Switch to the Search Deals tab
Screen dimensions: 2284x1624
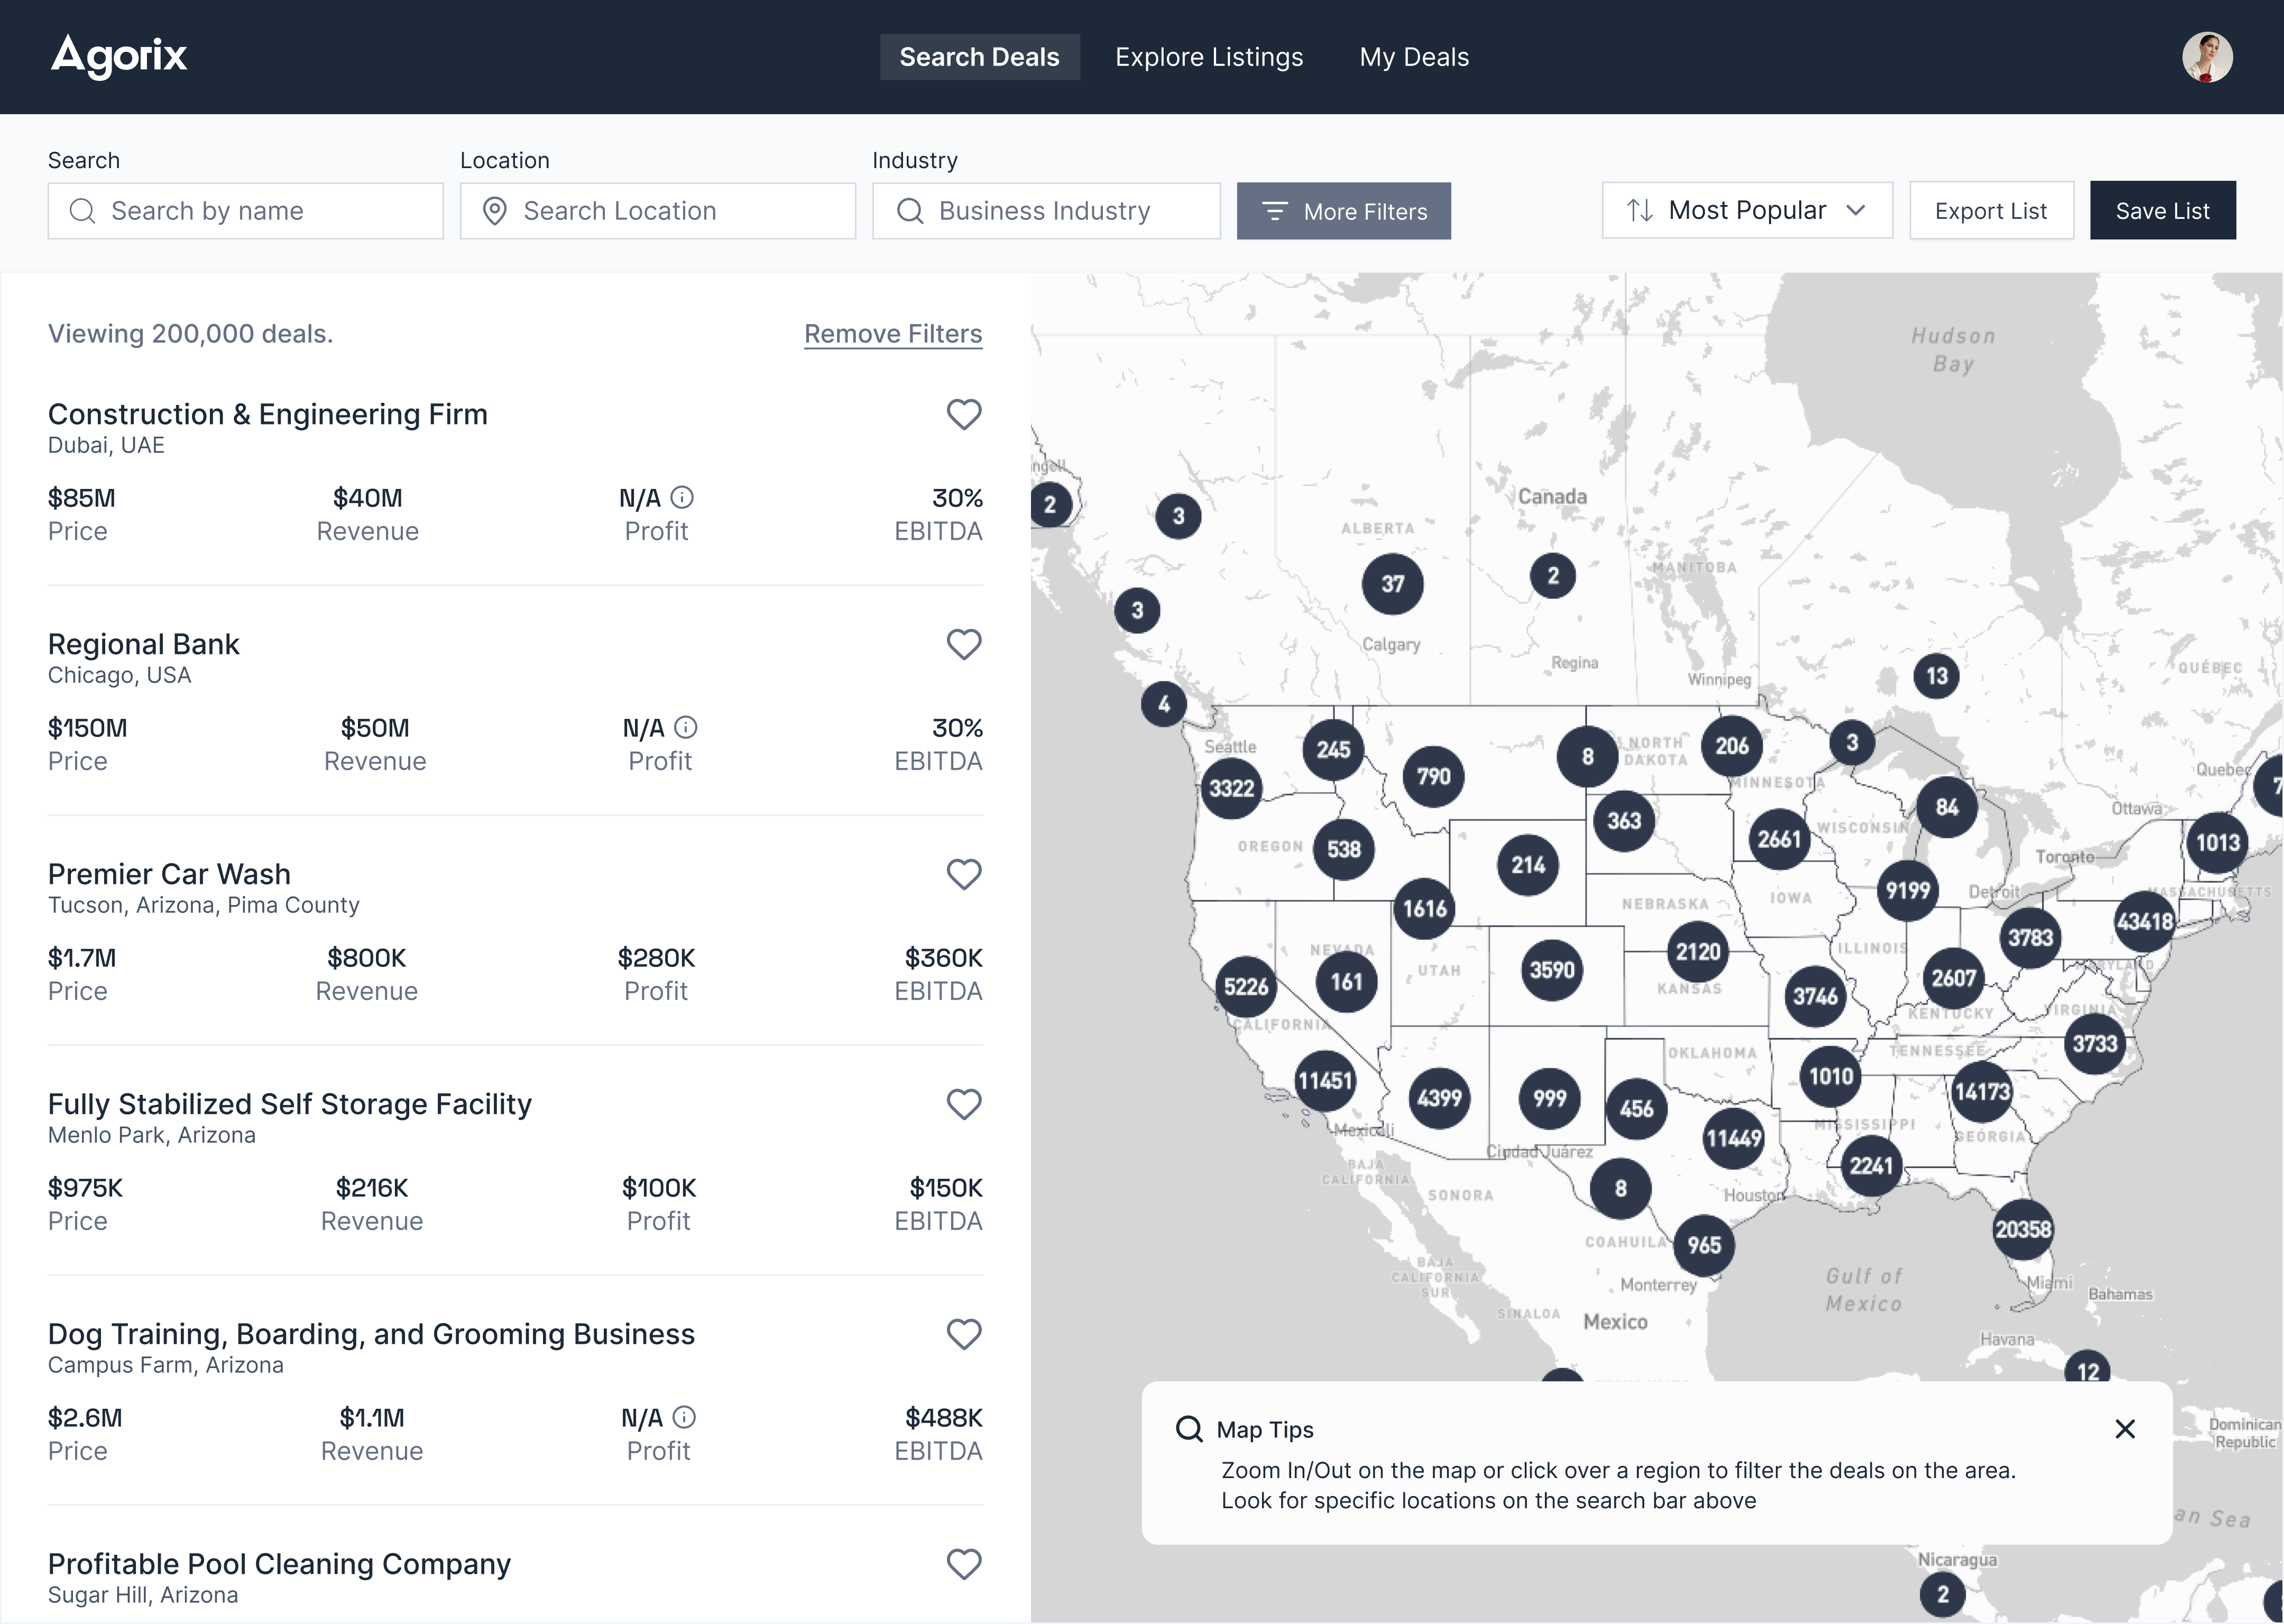(x=979, y=57)
